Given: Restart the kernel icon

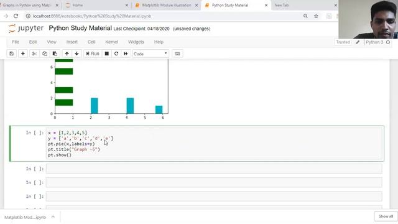Looking at the screenshot, I should 116,54.
